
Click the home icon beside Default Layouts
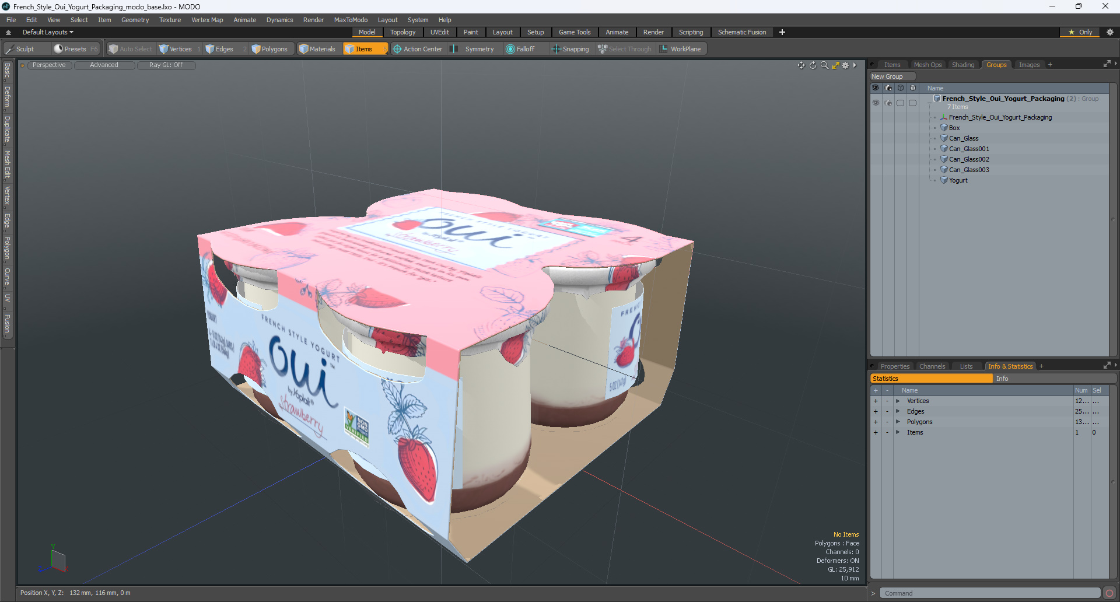(x=8, y=32)
